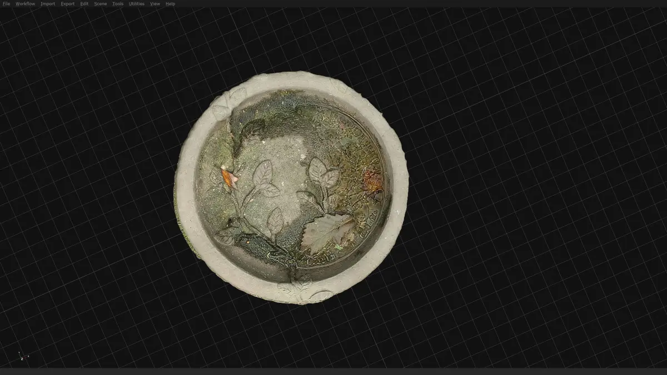Open the Edit menu
Screen dimensions: 667x375
[84, 3]
